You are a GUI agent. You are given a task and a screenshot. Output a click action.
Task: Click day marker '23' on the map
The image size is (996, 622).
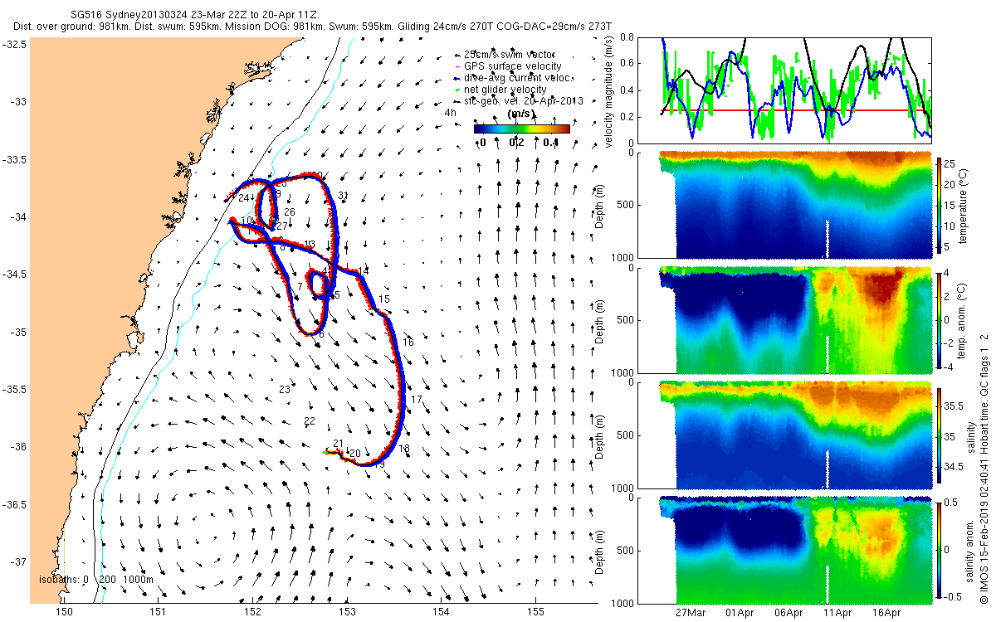point(285,390)
